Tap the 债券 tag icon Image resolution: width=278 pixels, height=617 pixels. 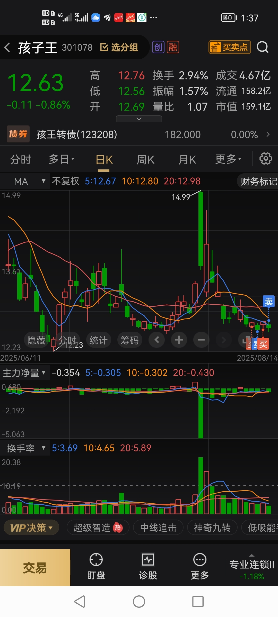tap(18, 134)
